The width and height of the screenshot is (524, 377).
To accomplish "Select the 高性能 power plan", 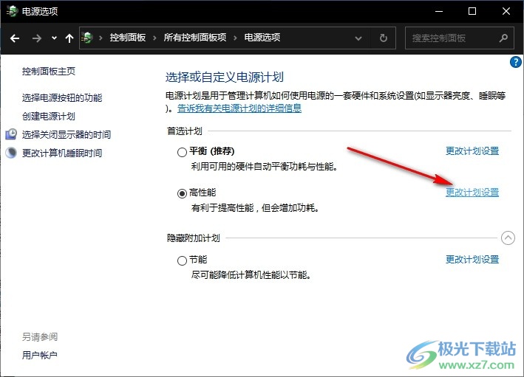I will 182,193.
